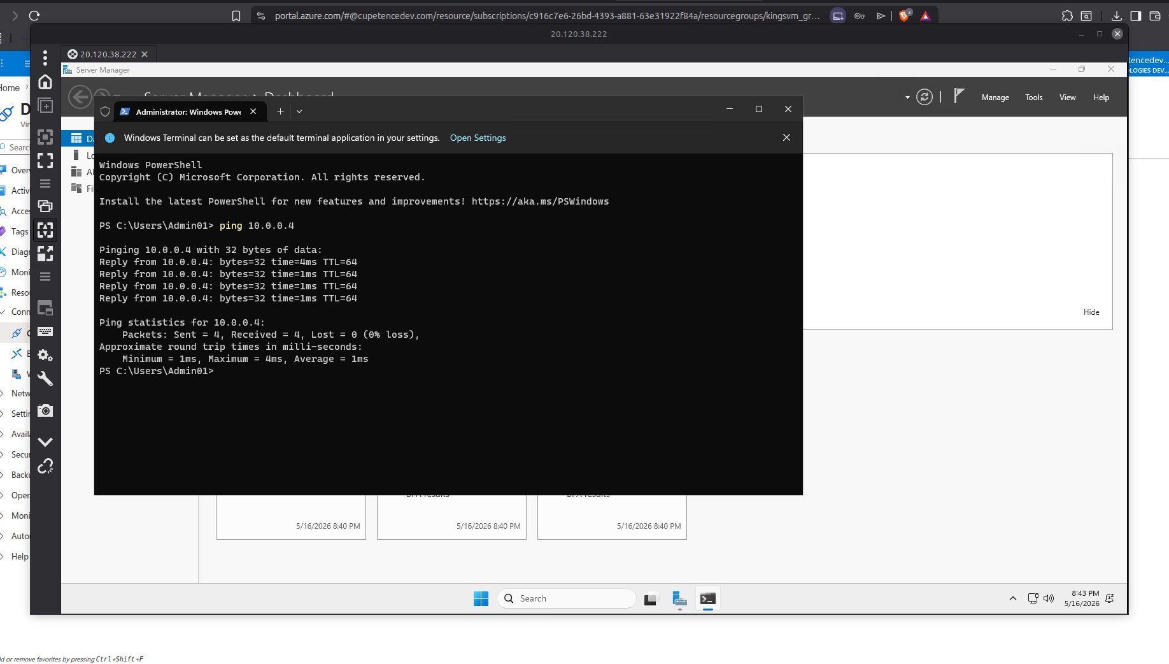Expand the Windows Terminal tab dropdown chevron
1169x664 pixels.
(299, 112)
